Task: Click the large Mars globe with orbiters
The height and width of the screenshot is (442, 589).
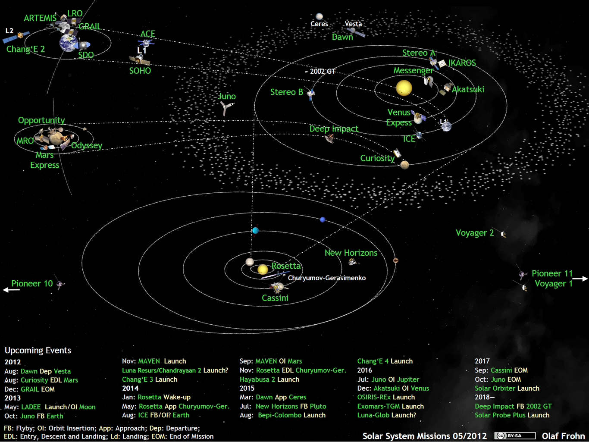Action: point(55,138)
